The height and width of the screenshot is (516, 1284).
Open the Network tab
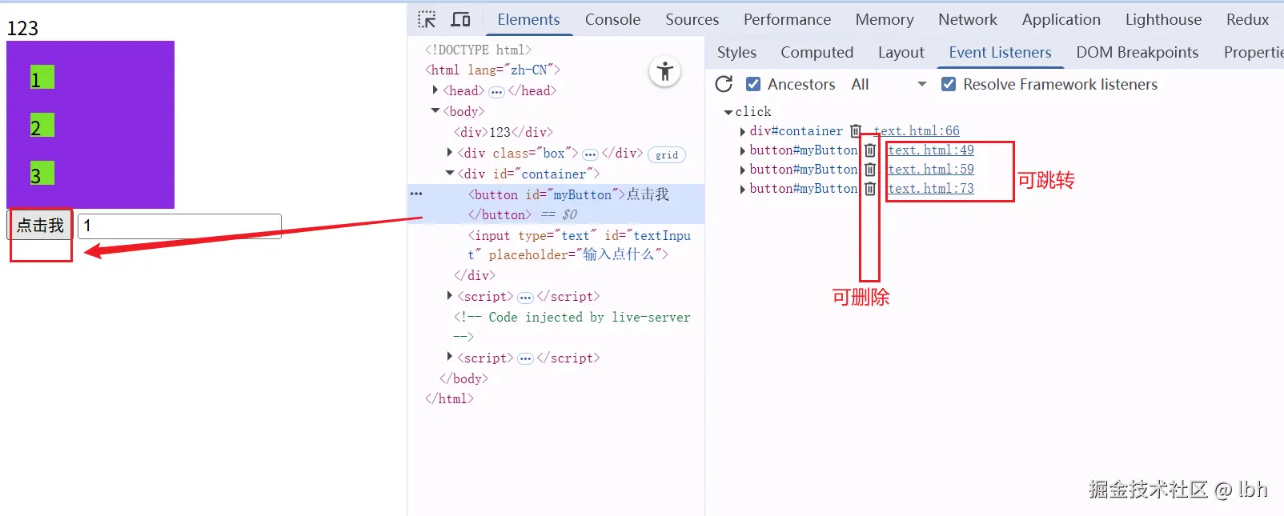click(x=968, y=19)
